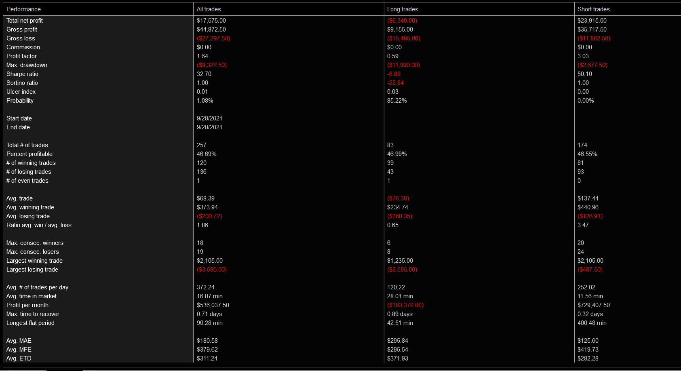This screenshot has width=681, height=371.
Task: Select the # of winning trades label
Action: tap(31, 163)
